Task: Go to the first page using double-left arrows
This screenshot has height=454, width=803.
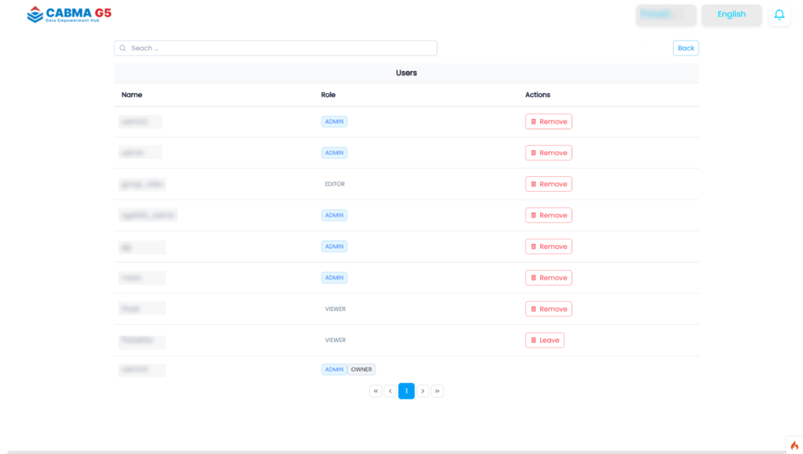Action: [x=376, y=391]
